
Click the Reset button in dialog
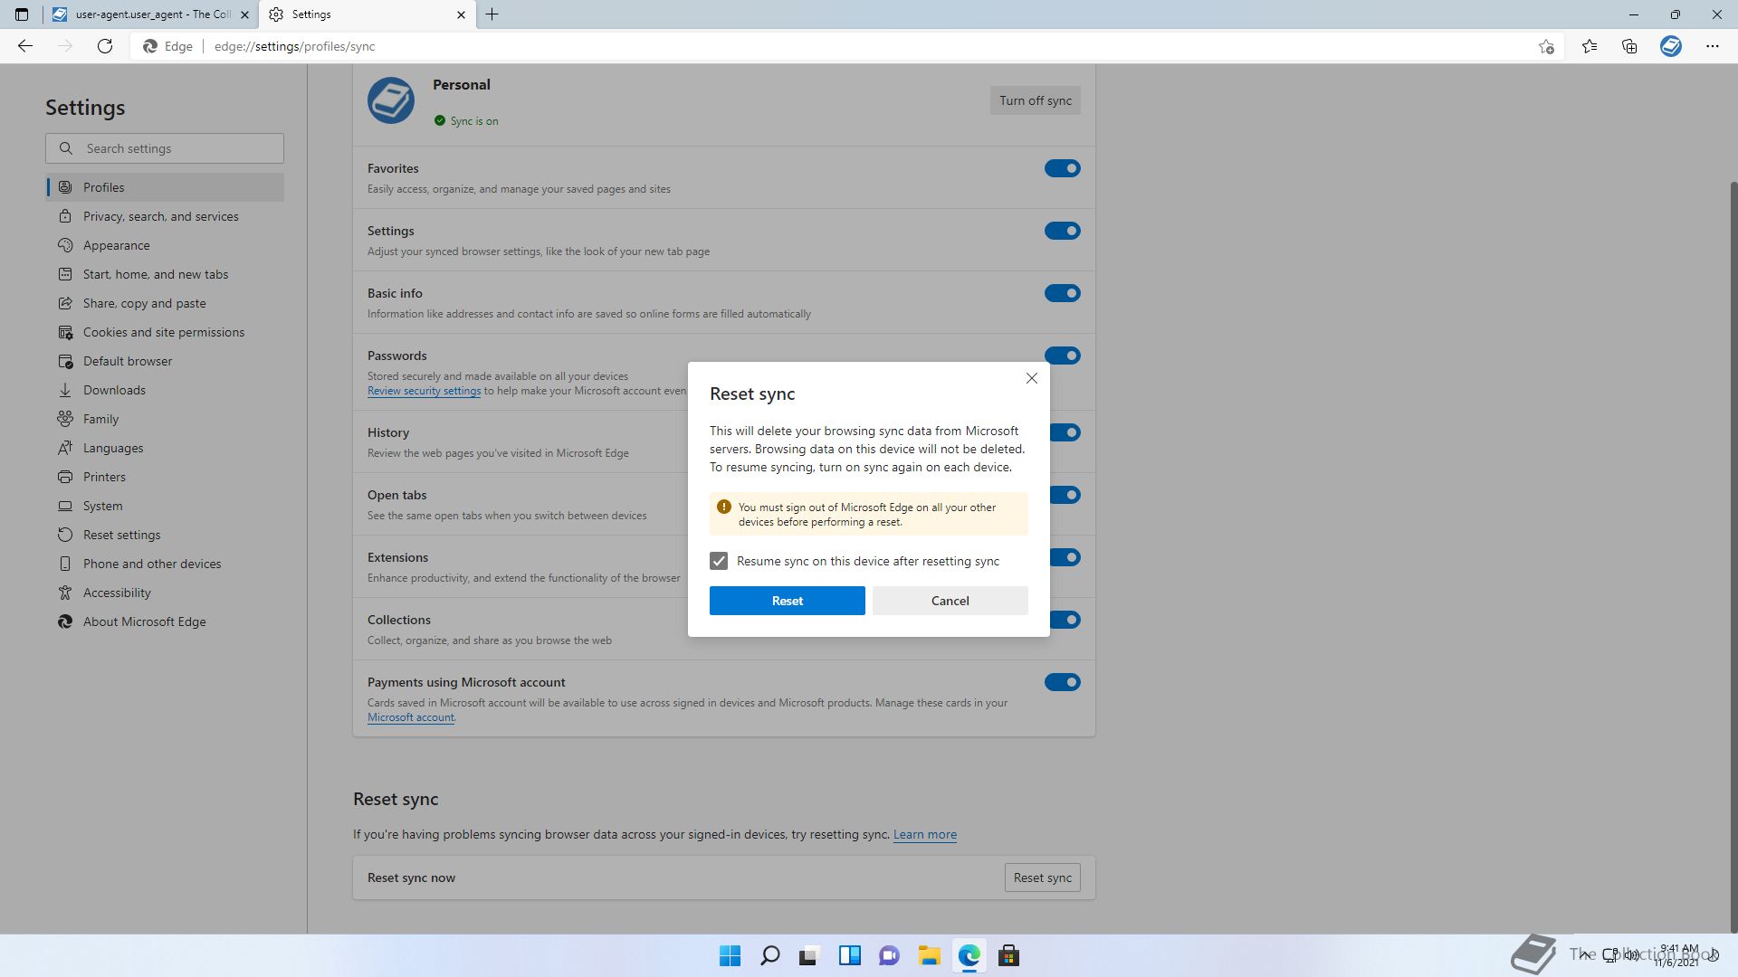pos(787,601)
